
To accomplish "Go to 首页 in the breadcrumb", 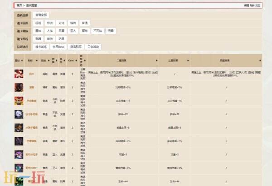I will pyautogui.click(x=19, y=5).
